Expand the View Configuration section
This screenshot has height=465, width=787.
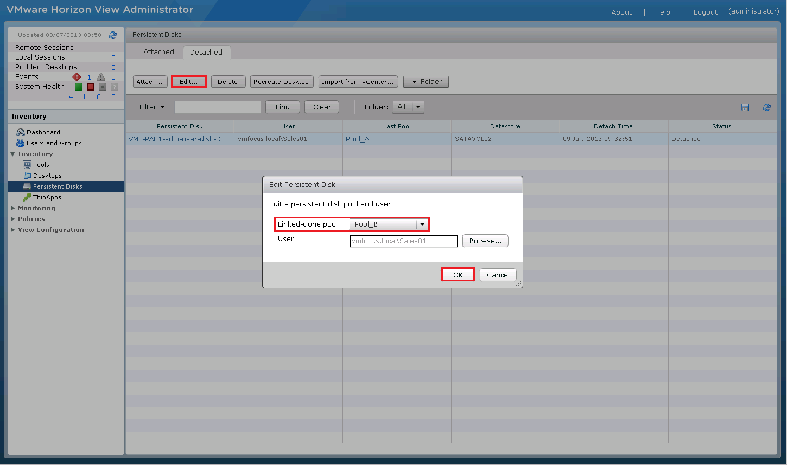[x=13, y=230]
